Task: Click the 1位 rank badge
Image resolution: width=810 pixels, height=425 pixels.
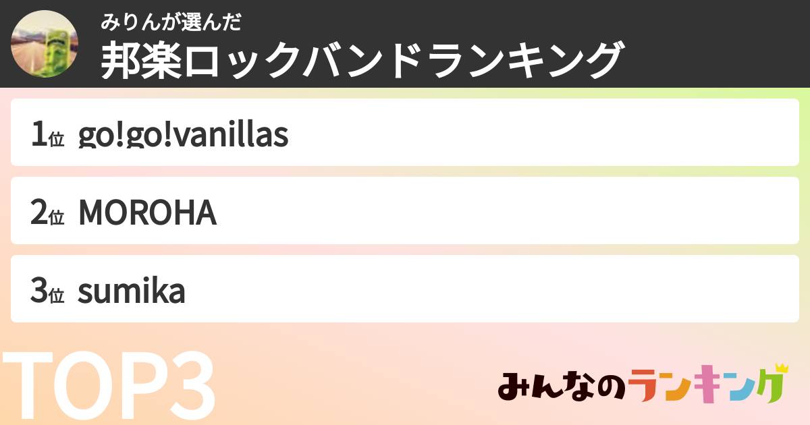Action: 47,134
